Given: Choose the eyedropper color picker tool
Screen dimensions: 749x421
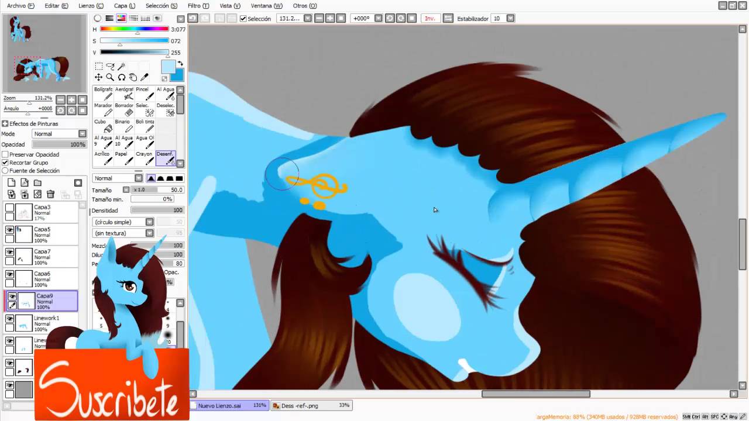Looking at the screenshot, I should [145, 77].
